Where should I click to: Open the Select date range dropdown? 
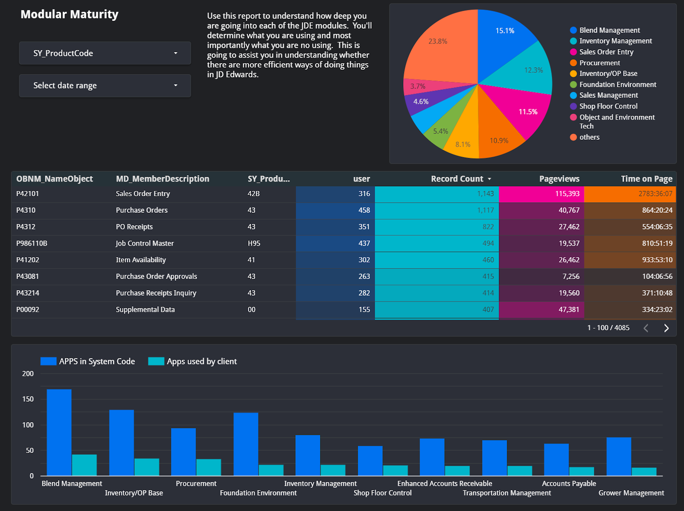pos(105,85)
